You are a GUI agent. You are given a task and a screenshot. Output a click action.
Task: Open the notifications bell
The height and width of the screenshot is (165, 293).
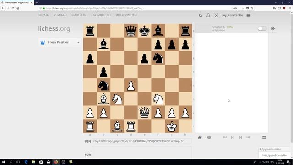coord(208,15)
